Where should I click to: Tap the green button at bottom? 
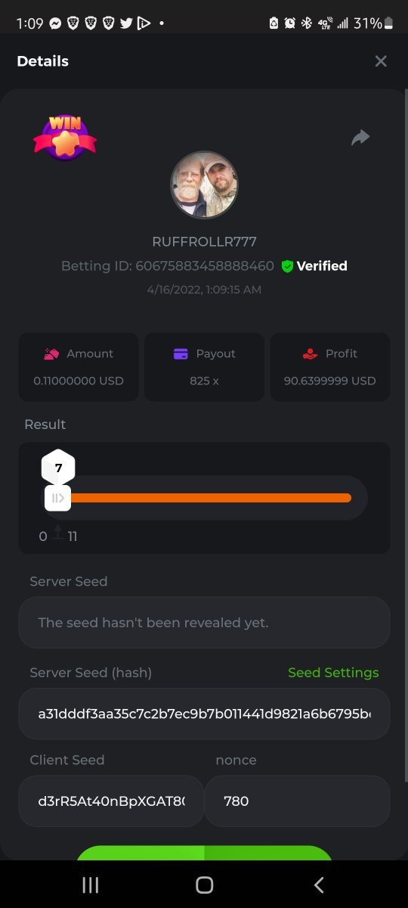pyautogui.click(x=204, y=853)
